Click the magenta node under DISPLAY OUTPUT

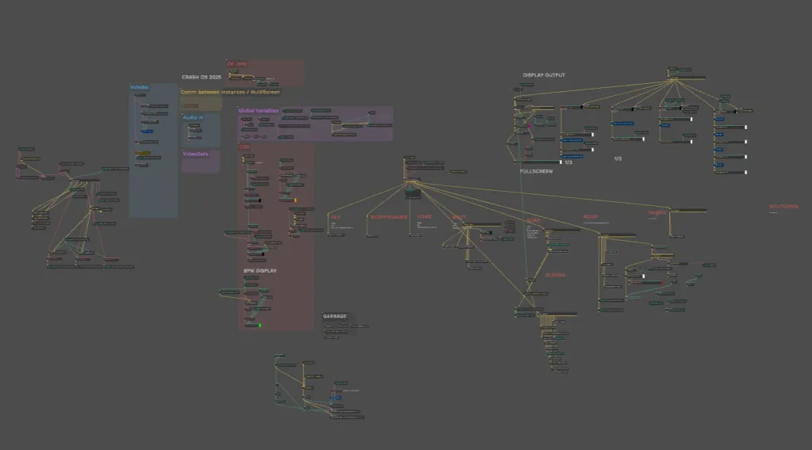530,125
